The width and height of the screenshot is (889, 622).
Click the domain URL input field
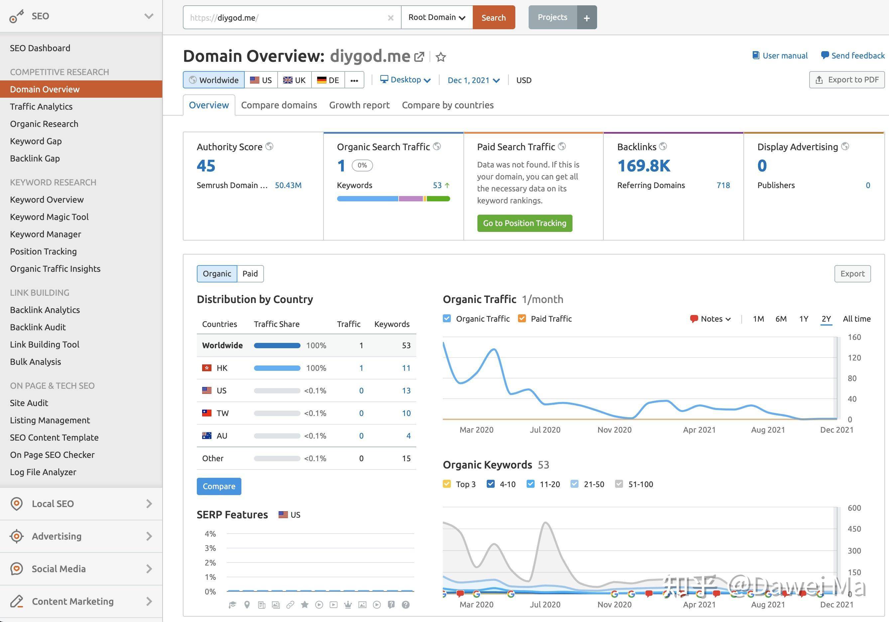[292, 17]
